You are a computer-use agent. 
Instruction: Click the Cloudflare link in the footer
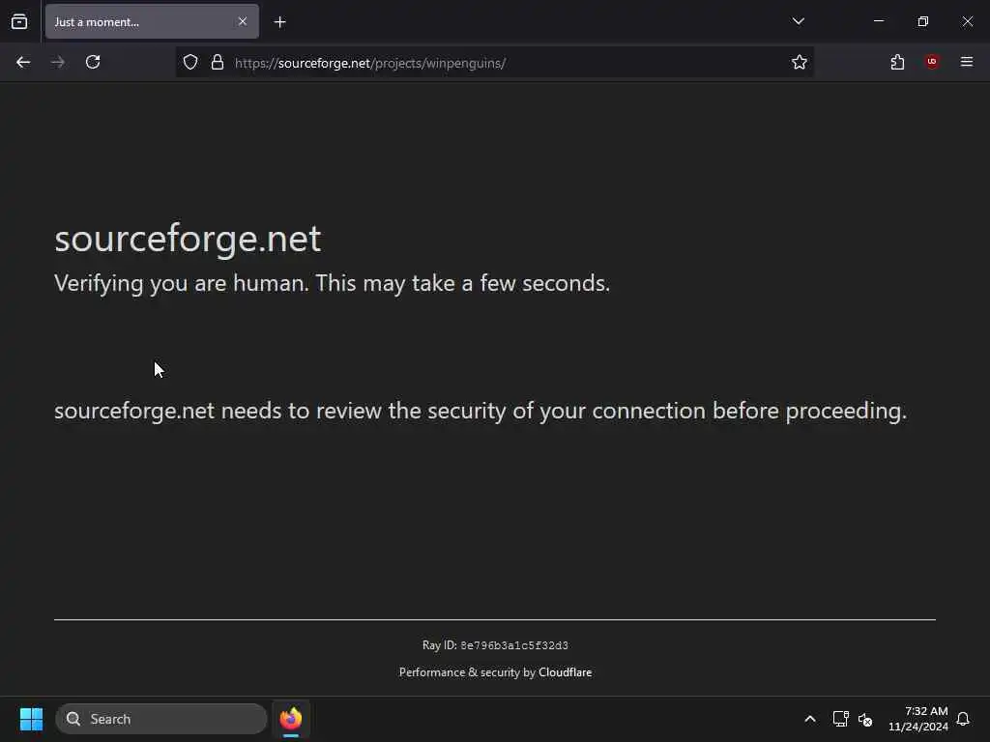click(x=565, y=672)
